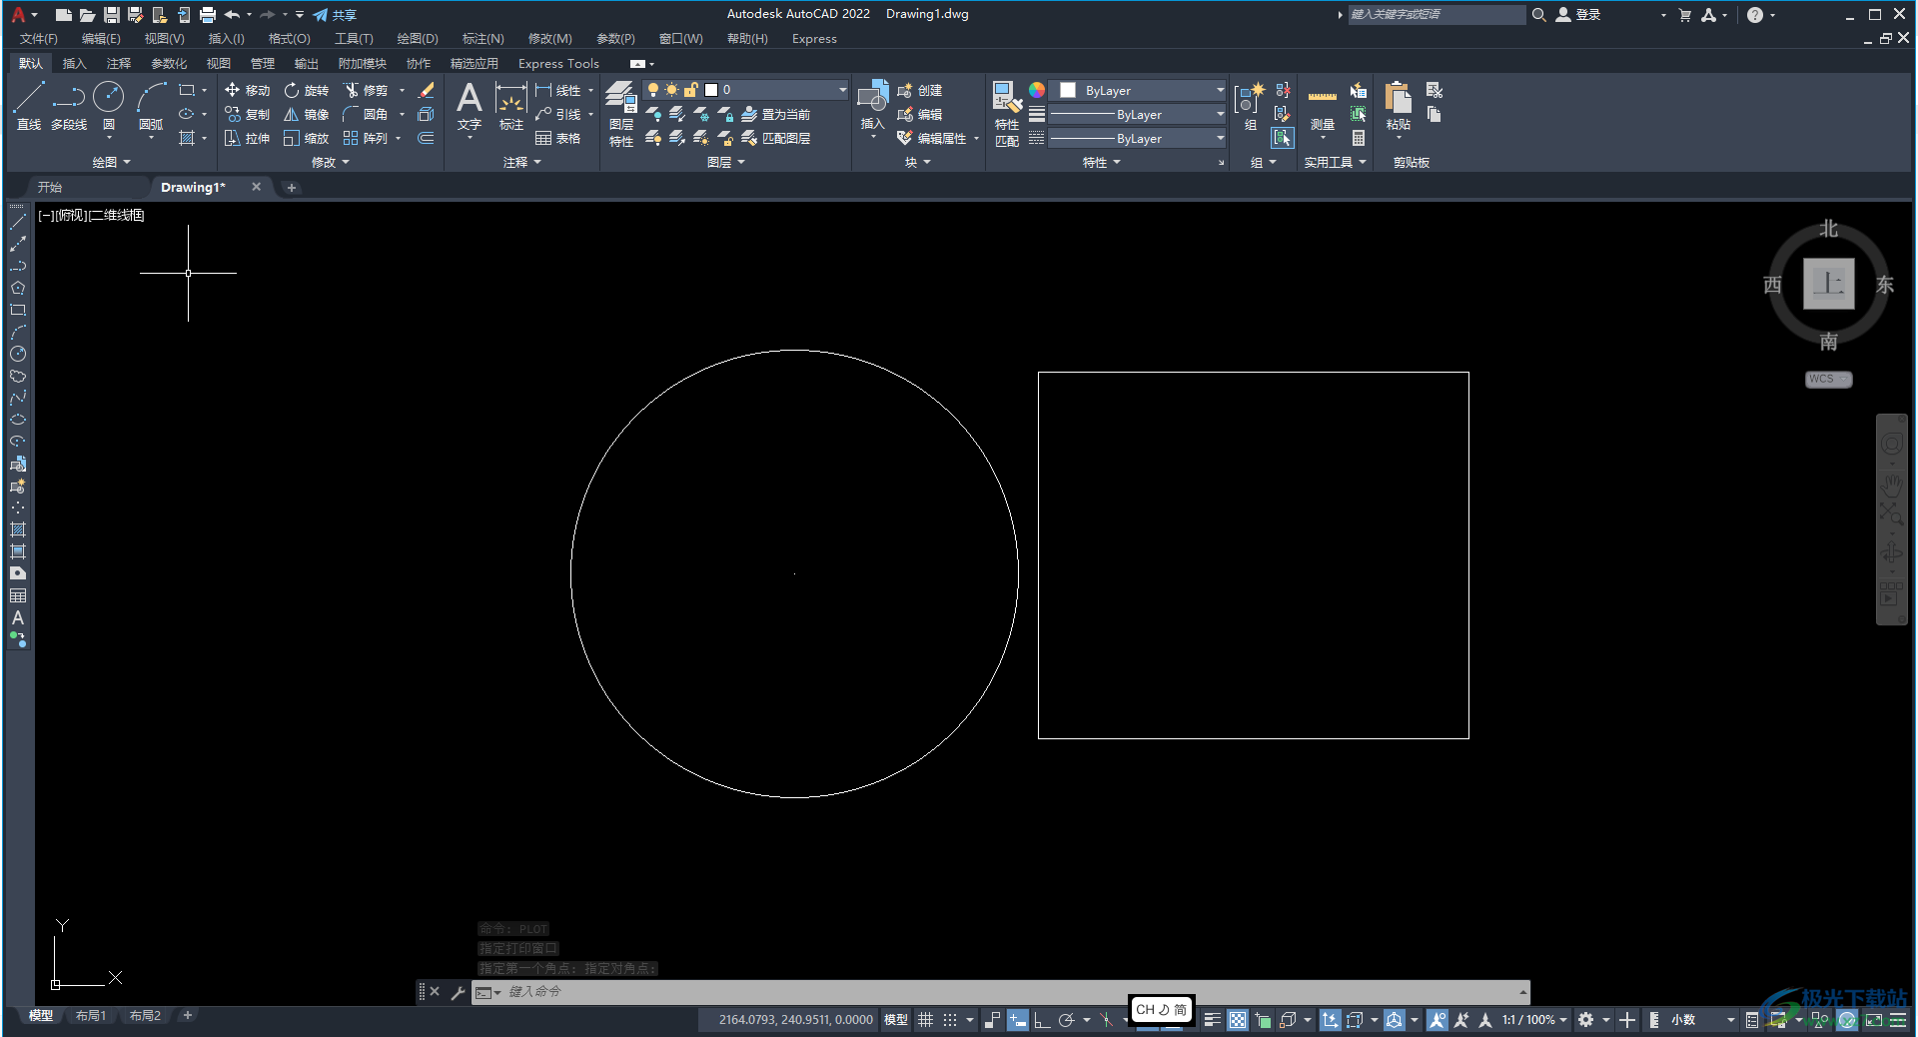The image size is (1918, 1037).
Task: Open the units dropdown showing 小数
Action: (1702, 1020)
